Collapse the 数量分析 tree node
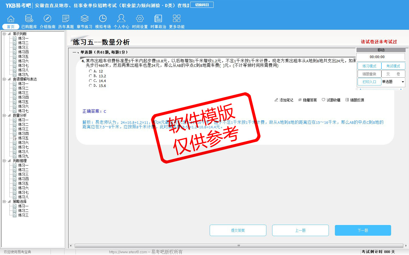Image resolution: width=409 pixels, height=255 pixels. coord(4,115)
